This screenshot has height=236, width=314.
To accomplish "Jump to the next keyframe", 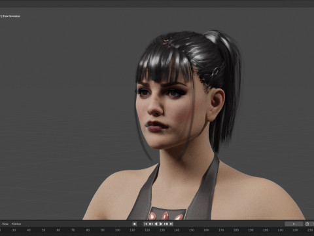I will [166, 224].
